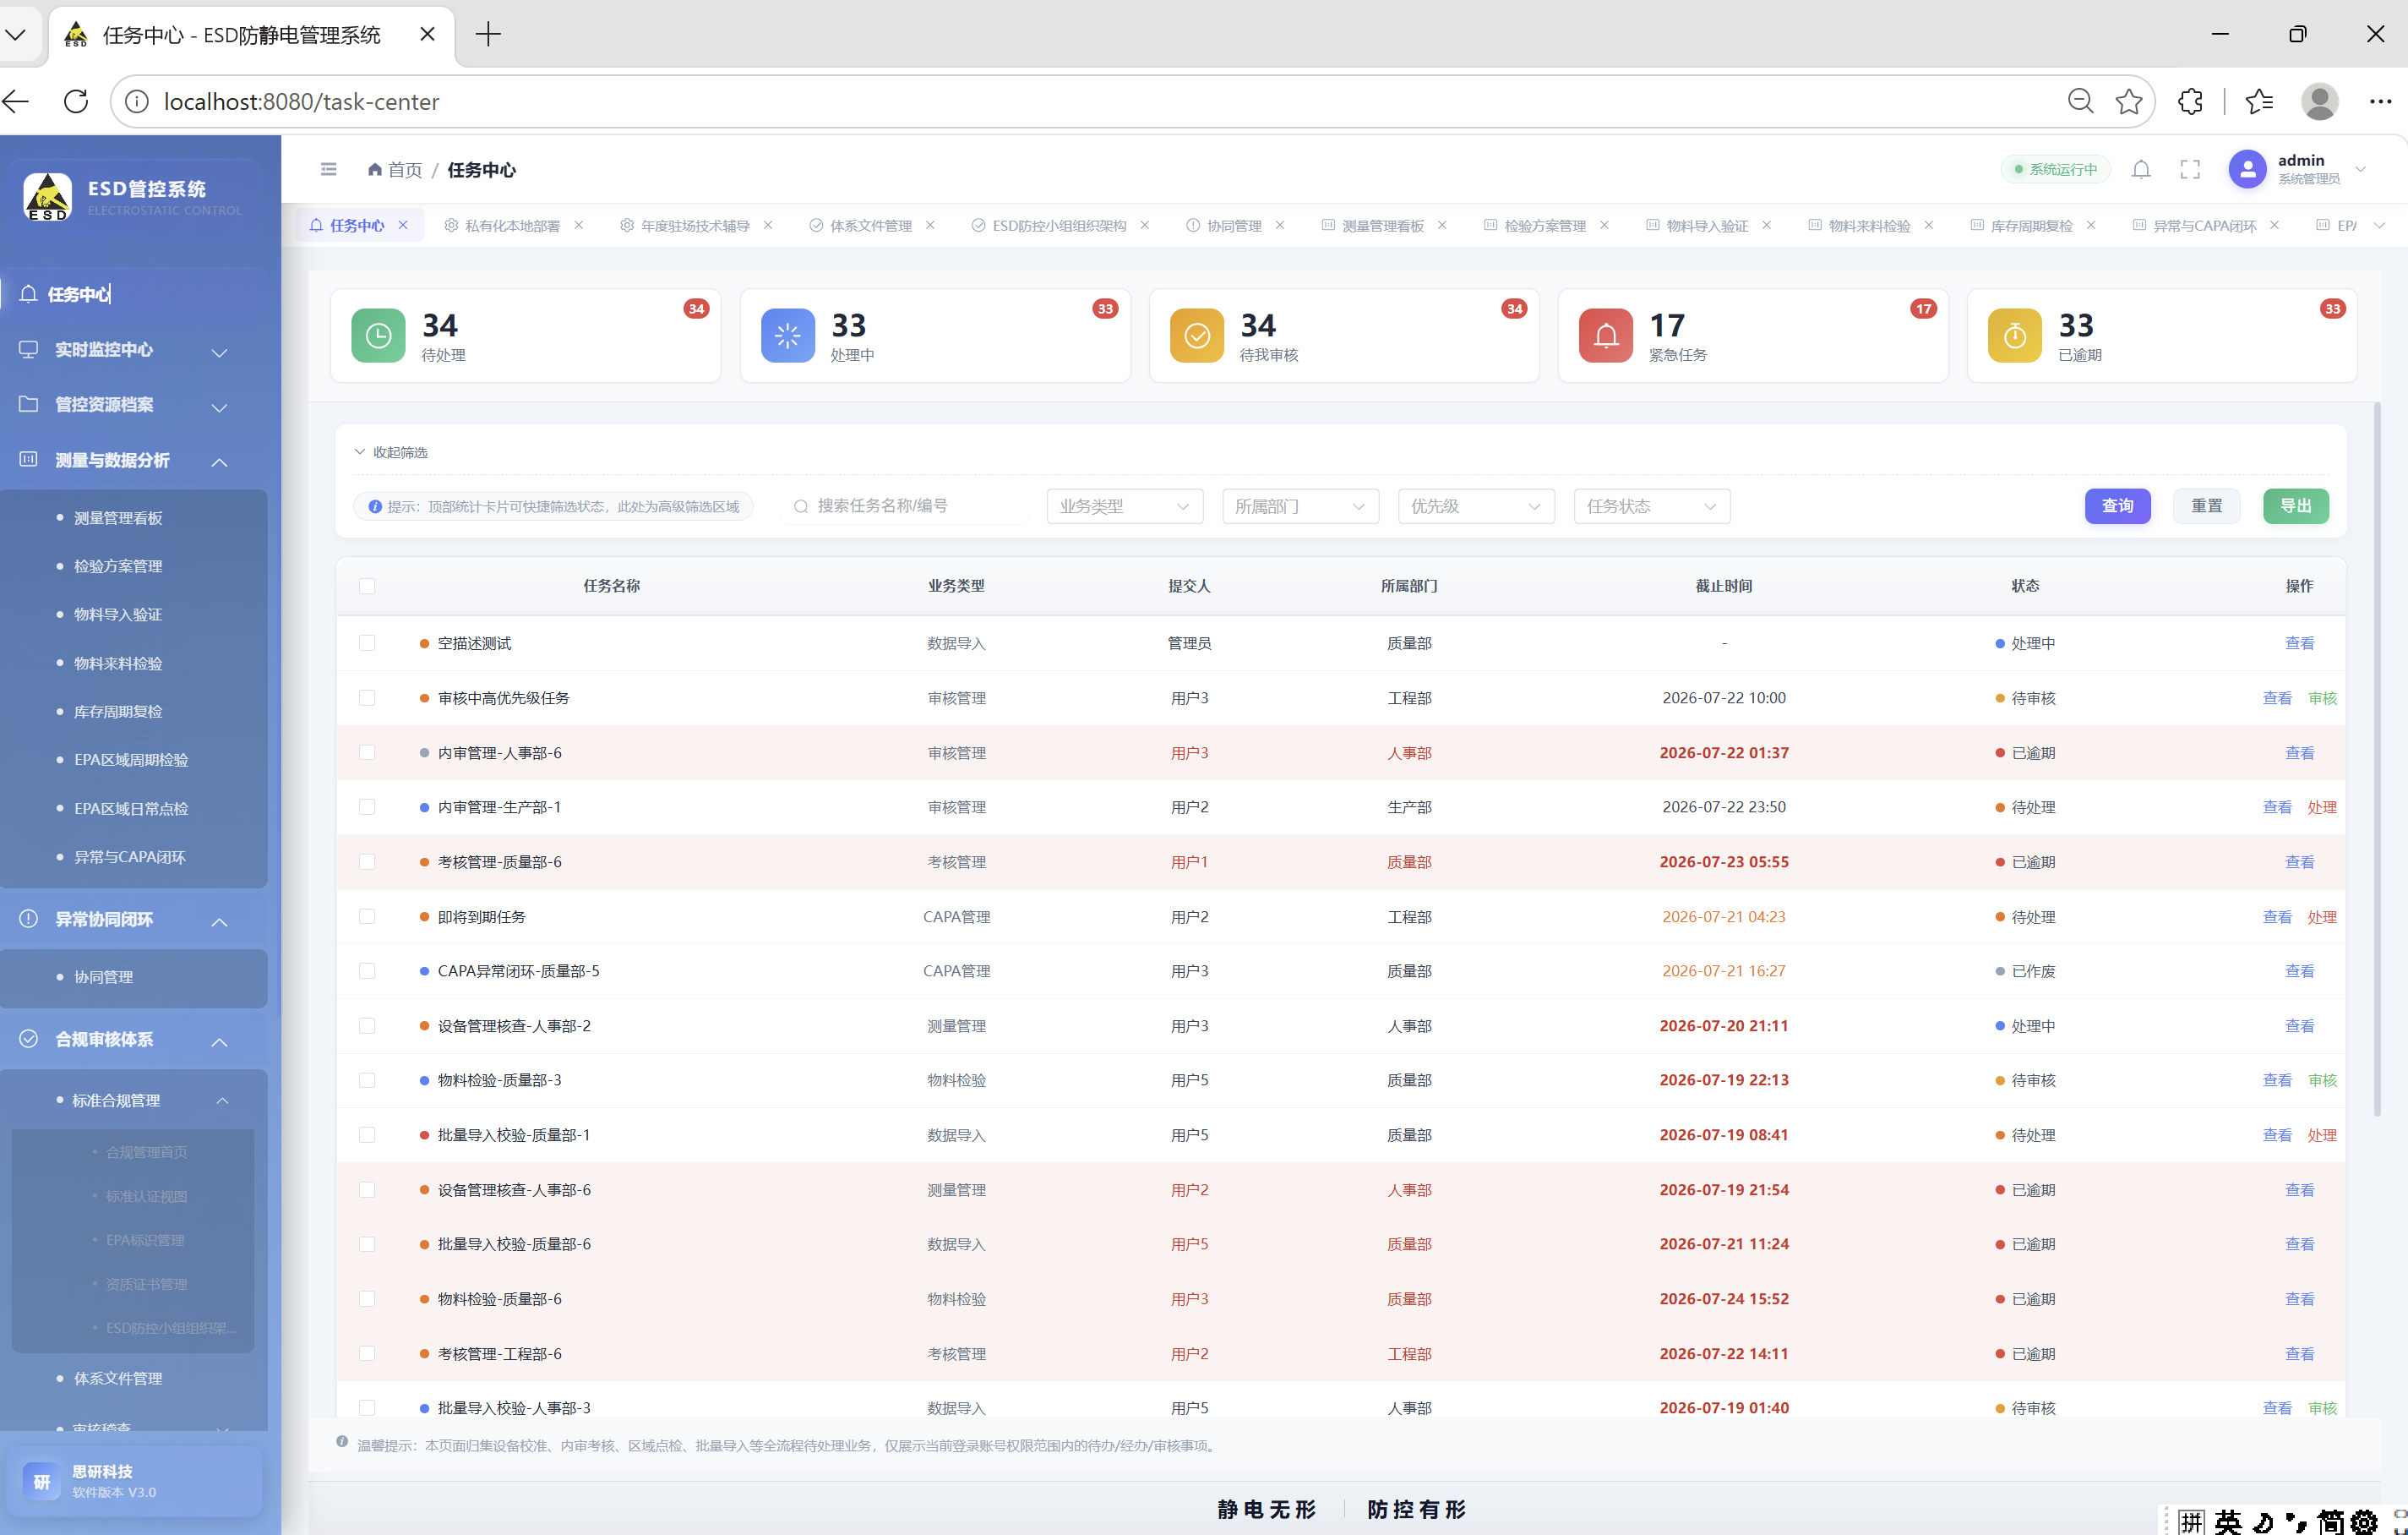Collapse filters with 收起筛选
Screen dimensions: 2408x1535
pos(391,452)
